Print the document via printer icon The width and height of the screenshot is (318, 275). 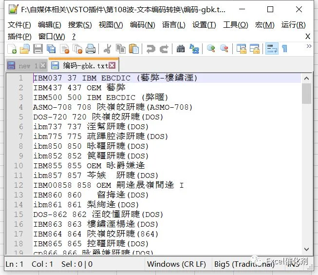(x=91, y=49)
